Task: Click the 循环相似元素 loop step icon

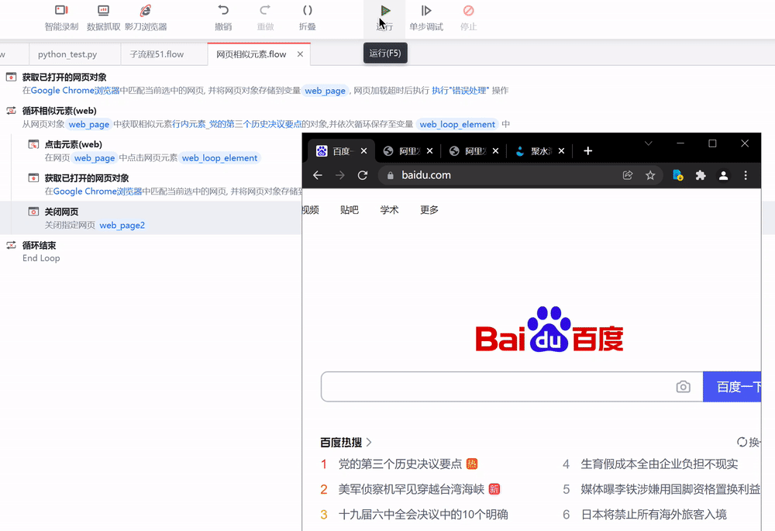Action: coord(11,111)
